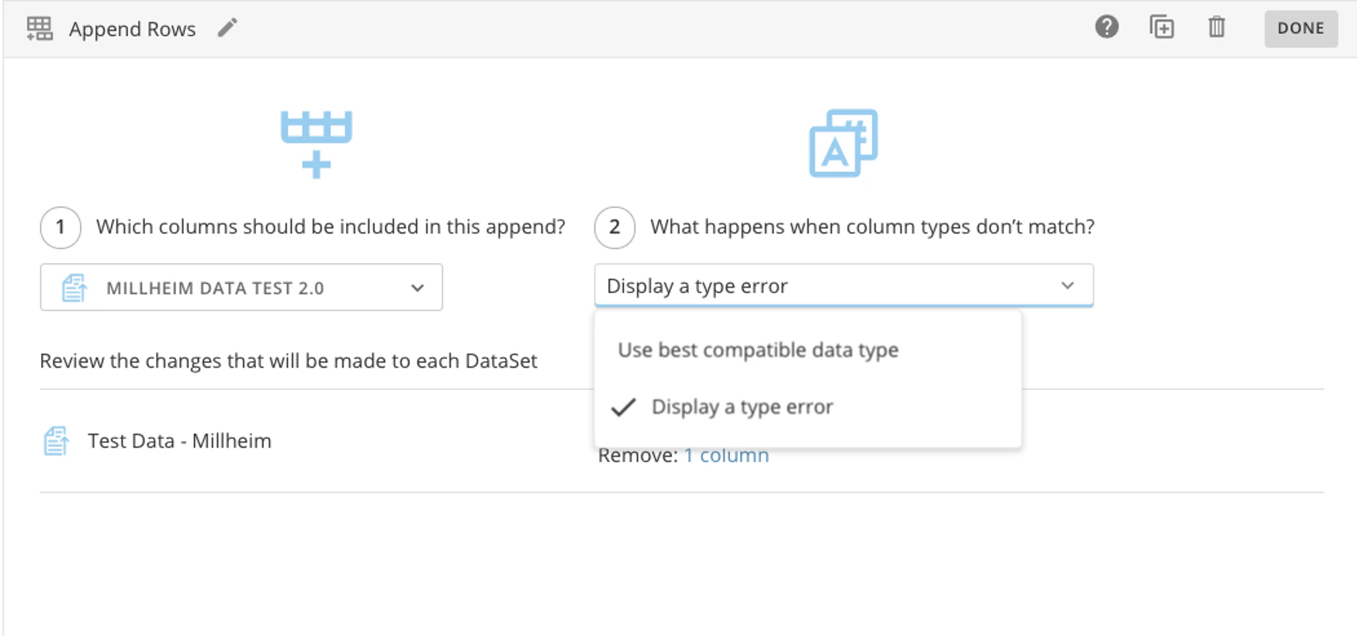Select the checked Display a type error option

pyautogui.click(x=742, y=407)
